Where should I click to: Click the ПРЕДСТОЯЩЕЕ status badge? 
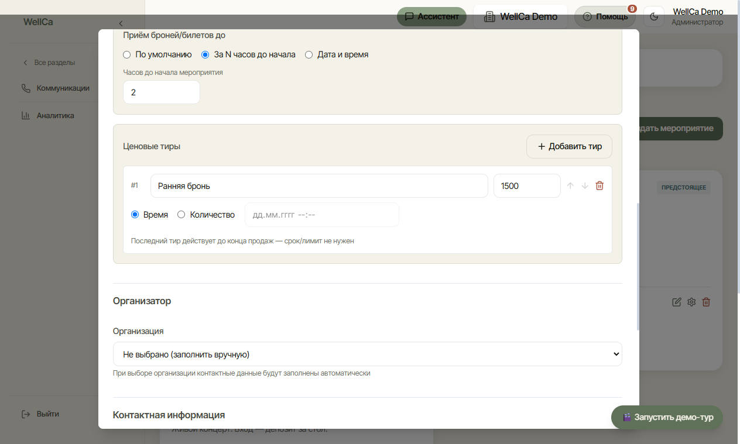coord(684,188)
